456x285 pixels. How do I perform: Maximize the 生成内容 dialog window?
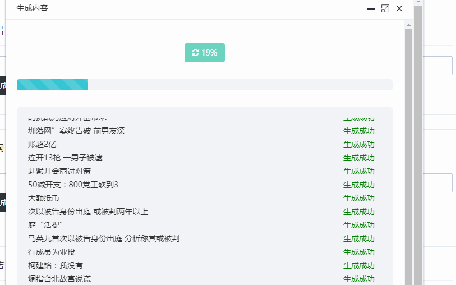coord(385,8)
